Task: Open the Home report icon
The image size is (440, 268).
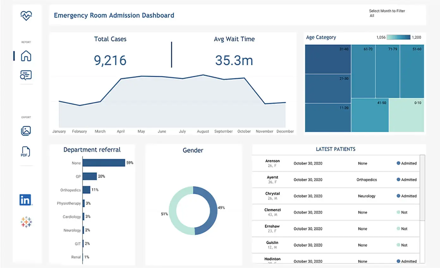Action: 26,56
